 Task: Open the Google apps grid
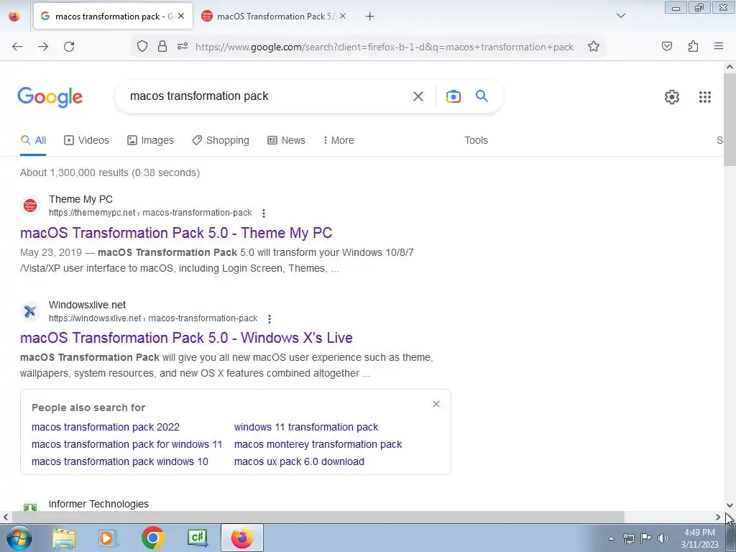704,97
